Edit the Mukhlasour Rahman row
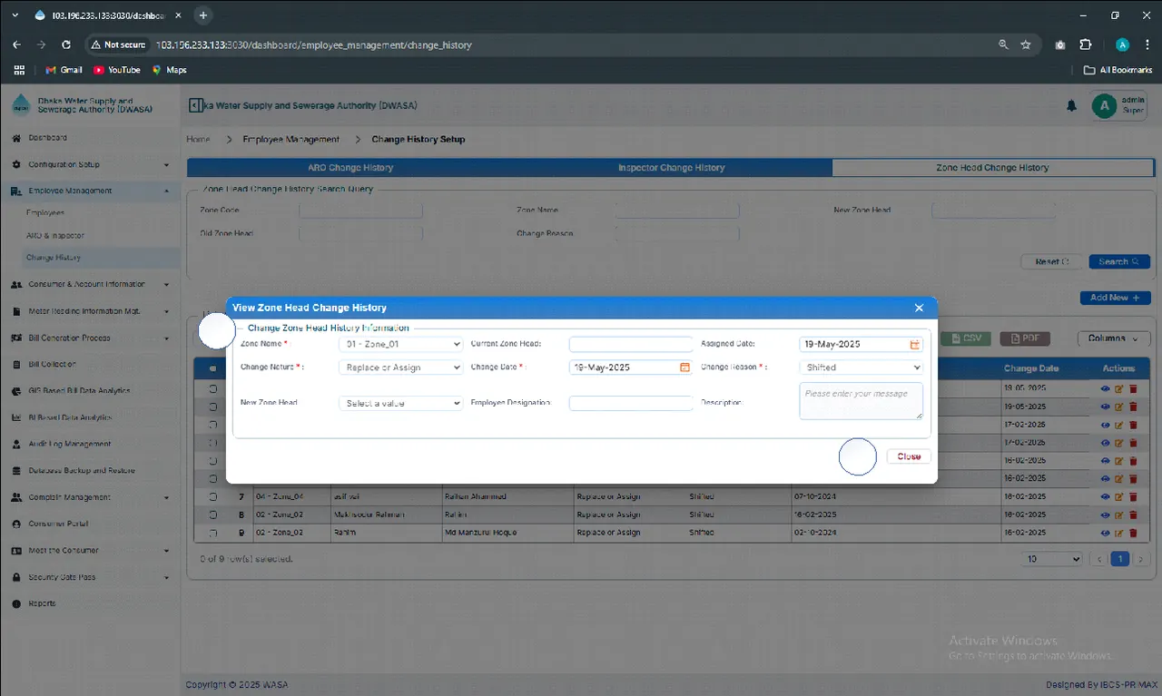 (x=1118, y=515)
